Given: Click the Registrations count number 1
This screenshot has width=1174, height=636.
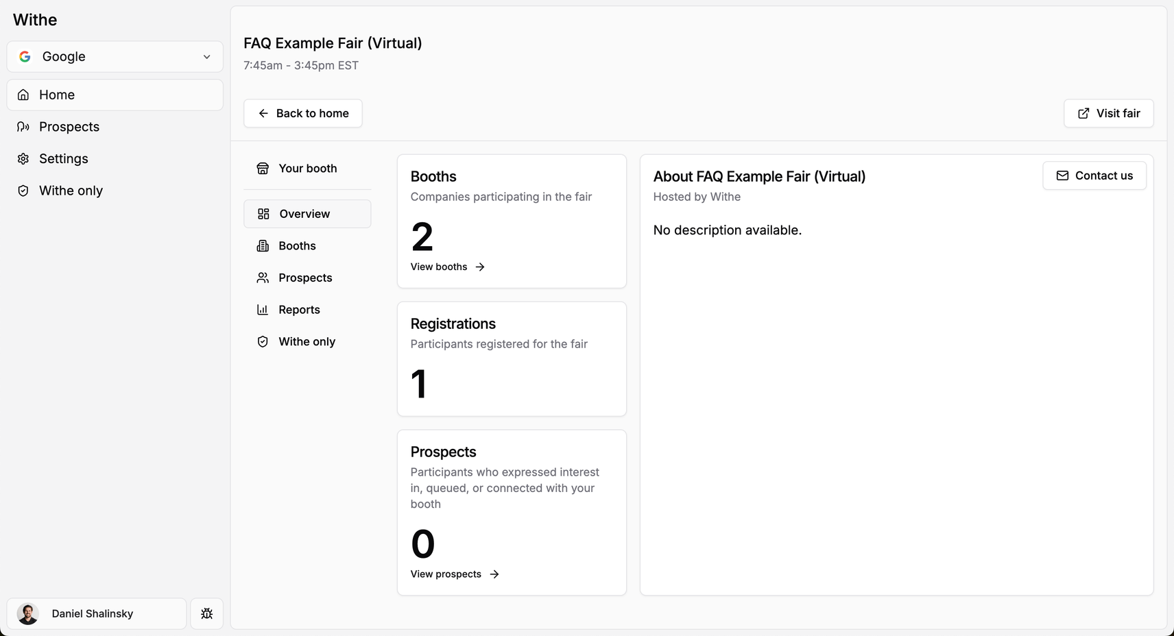Looking at the screenshot, I should point(419,384).
